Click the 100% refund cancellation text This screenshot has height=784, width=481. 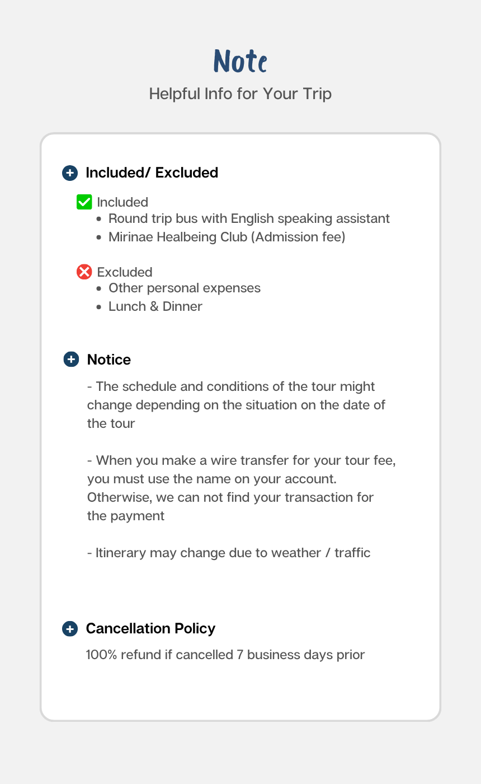225,655
